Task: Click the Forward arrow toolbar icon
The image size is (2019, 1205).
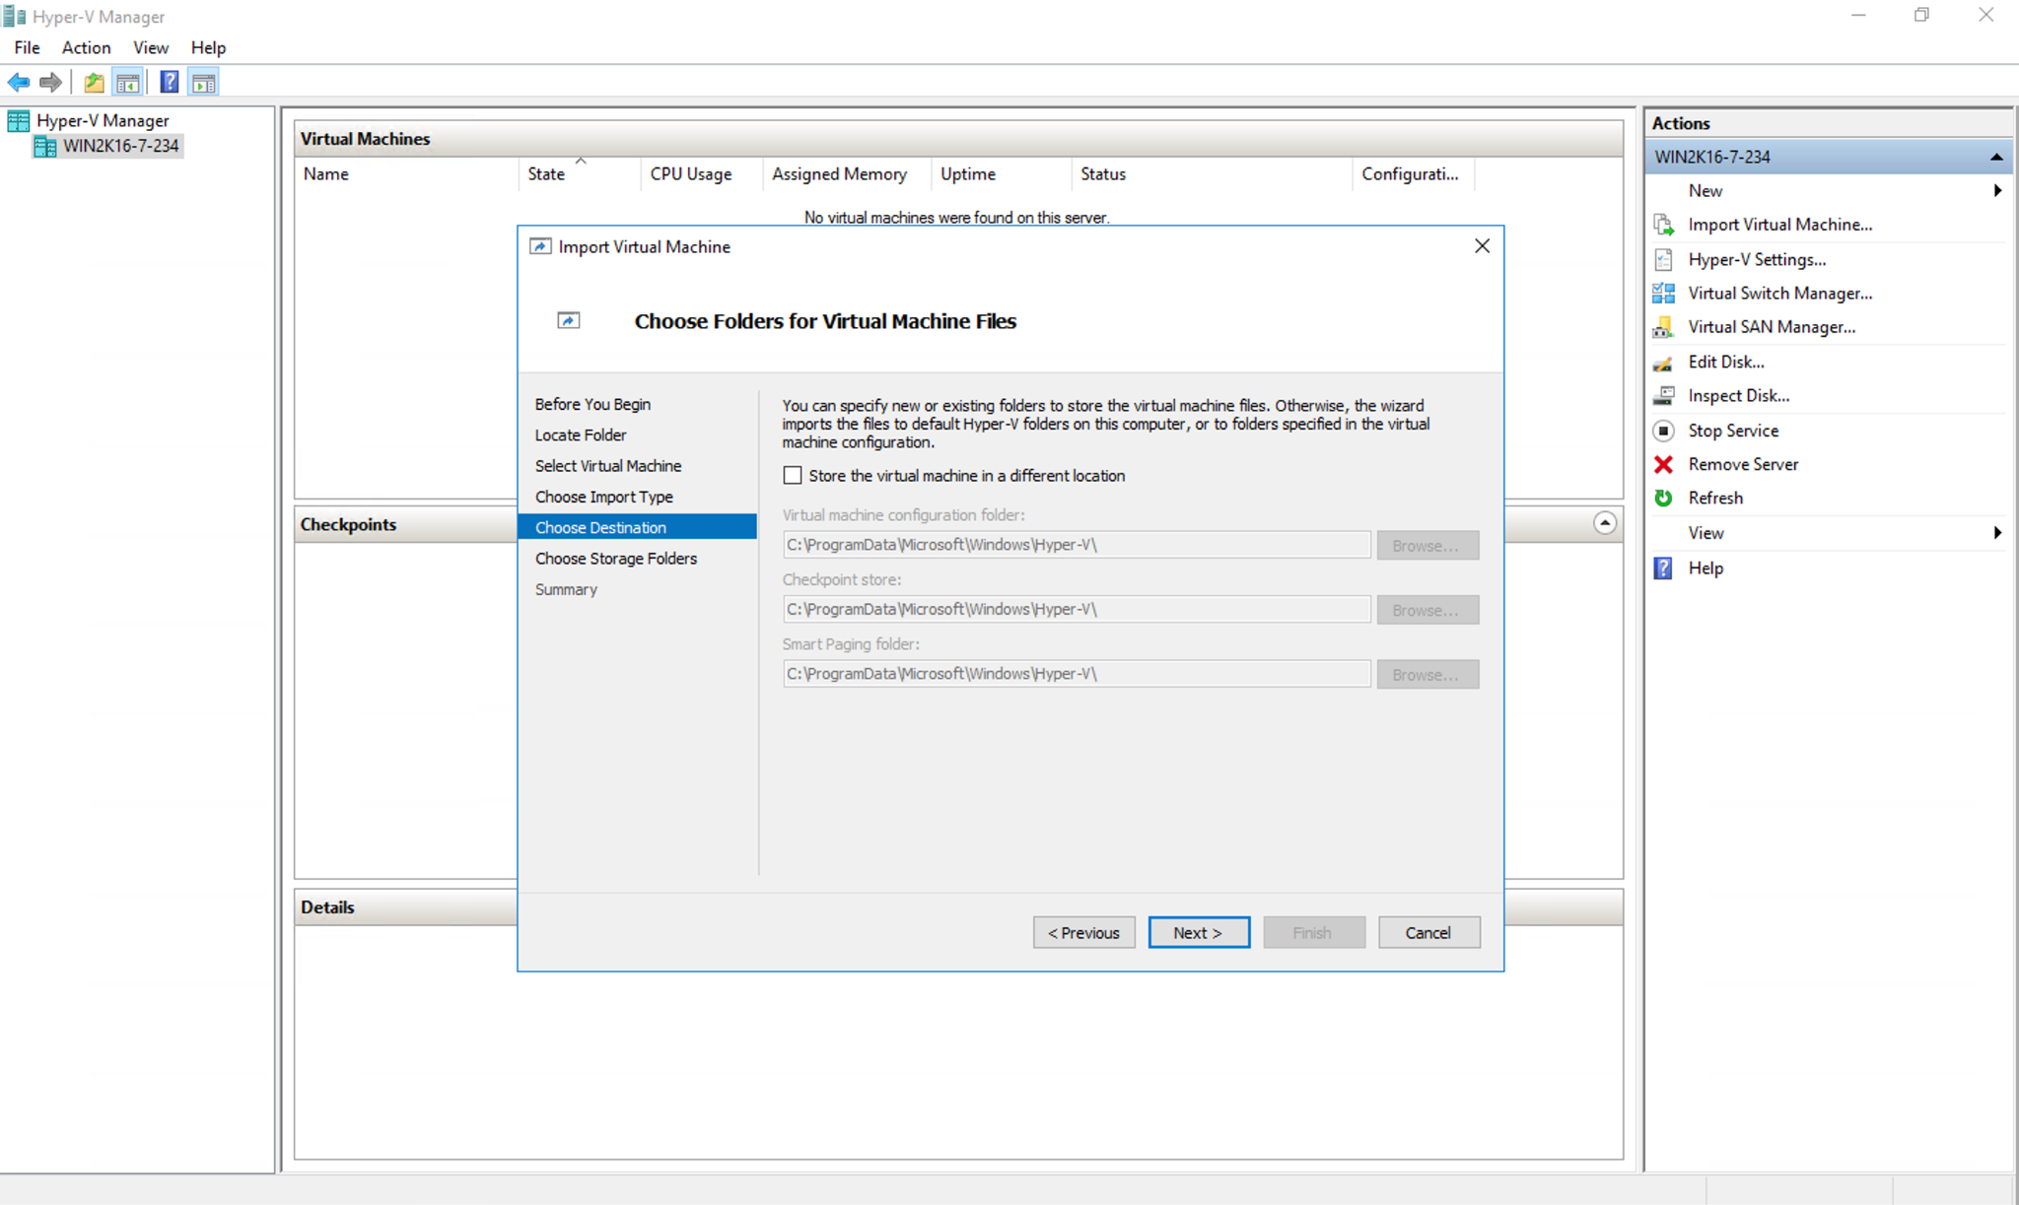Action: pyautogui.click(x=50, y=83)
